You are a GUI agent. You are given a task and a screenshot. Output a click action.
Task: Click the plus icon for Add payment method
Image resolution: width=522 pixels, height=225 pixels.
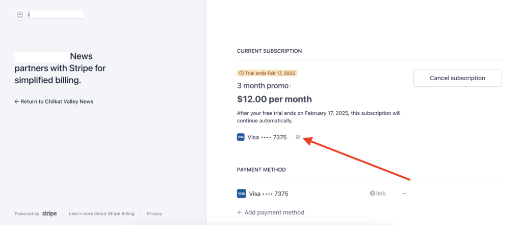click(x=240, y=212)
